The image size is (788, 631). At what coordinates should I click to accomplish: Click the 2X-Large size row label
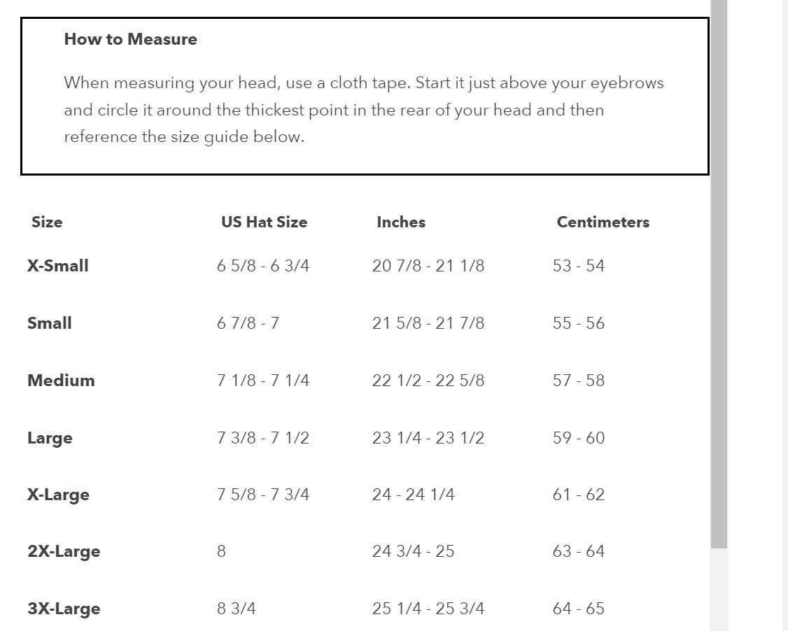coord(64,551)
